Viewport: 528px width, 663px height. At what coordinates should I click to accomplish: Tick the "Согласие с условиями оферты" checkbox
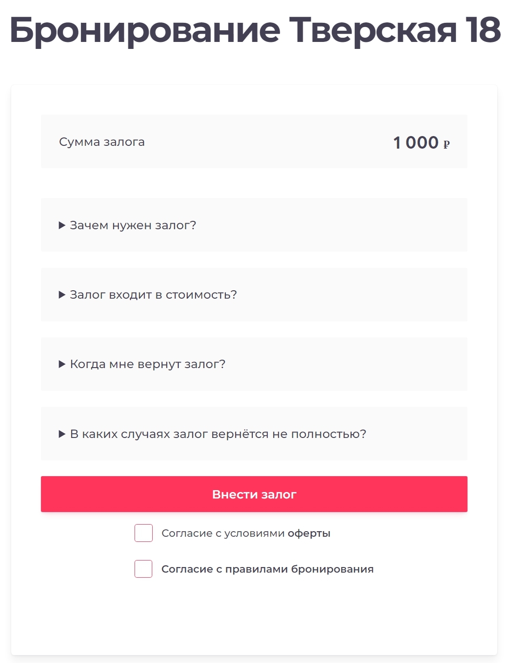[x=143, y=533]
